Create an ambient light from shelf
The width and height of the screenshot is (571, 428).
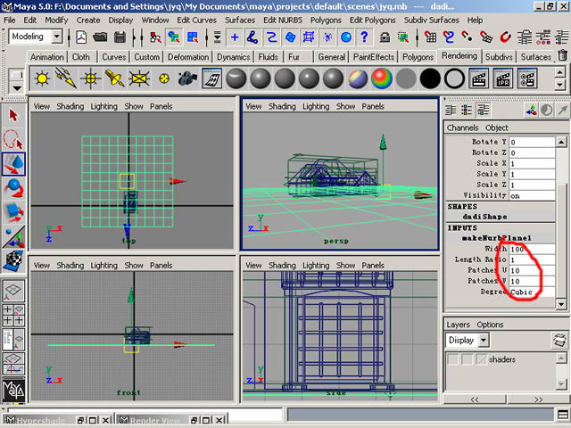pyautogui.click(x=42, y=78)
